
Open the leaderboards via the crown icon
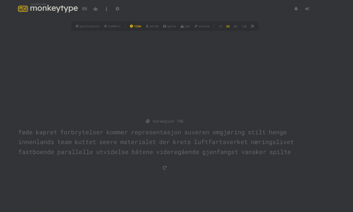click(x=95, y=9)
